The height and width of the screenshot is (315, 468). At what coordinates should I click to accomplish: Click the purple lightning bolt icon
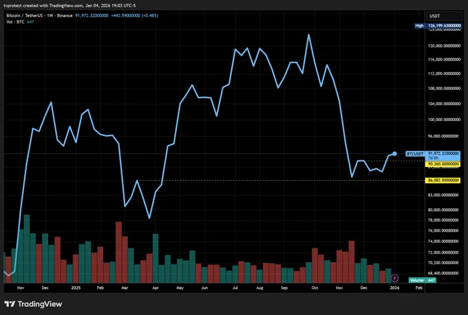tap(394, 278)
